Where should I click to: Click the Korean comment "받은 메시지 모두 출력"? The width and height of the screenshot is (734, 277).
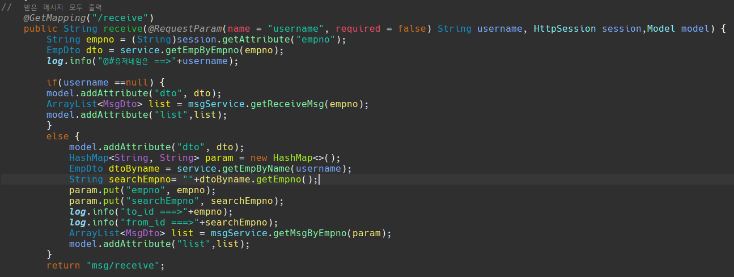63,7
